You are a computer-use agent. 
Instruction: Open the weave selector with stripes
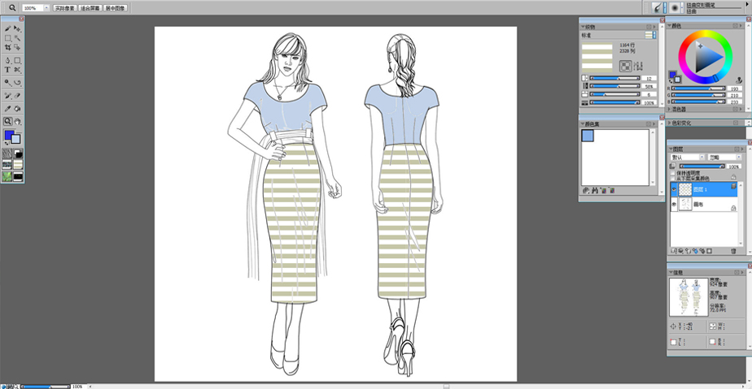click(x=18, y=165)
